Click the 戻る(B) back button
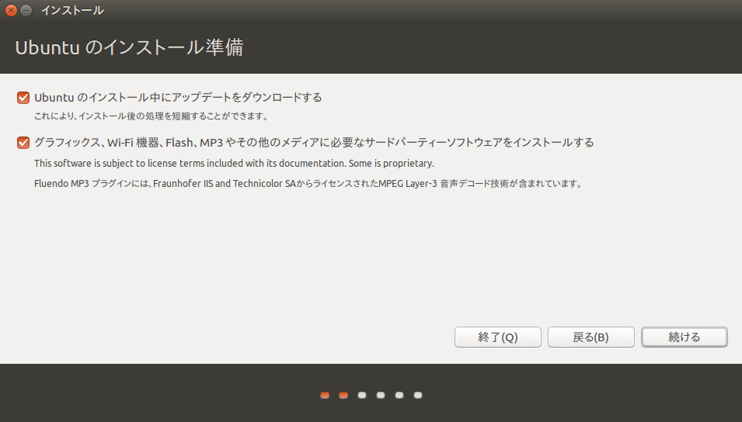The width and height of the screenshot is (742, 422). 591,337
